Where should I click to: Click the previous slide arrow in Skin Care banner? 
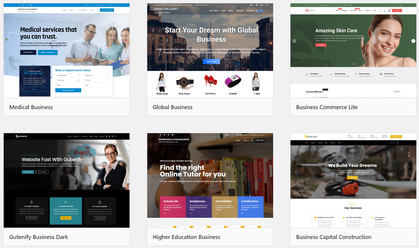click(294, 41)
